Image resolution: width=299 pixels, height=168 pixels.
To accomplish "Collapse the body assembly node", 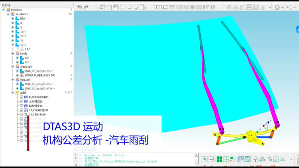I will pos(13,54).
